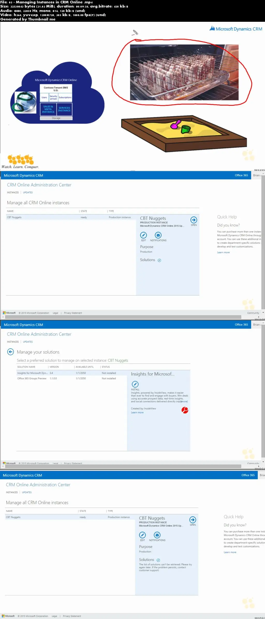
Task: Click Learn more under Quick Help in last frame
Action: (x=230, y=552)
